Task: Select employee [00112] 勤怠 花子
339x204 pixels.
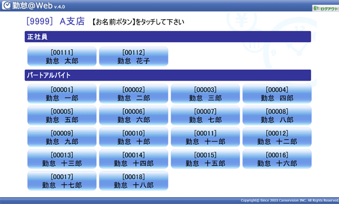Action: 133,56
